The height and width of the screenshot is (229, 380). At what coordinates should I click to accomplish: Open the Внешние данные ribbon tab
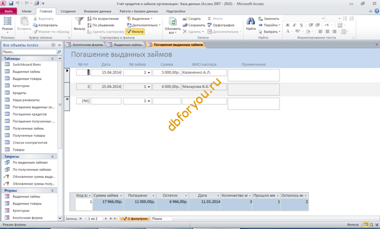tap(97, 11)
